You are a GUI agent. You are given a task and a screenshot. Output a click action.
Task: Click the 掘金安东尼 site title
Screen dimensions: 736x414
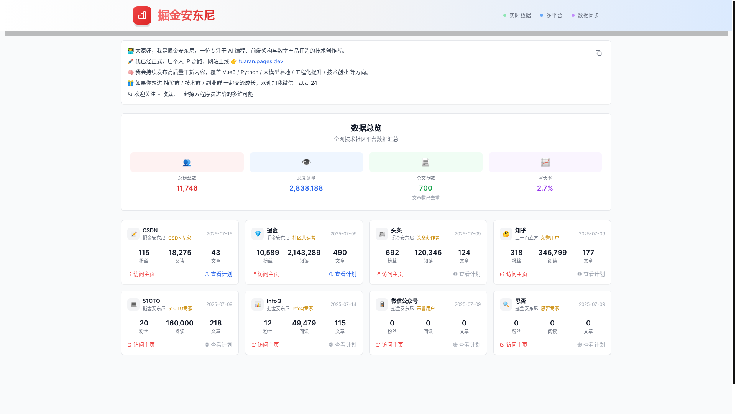186,15
